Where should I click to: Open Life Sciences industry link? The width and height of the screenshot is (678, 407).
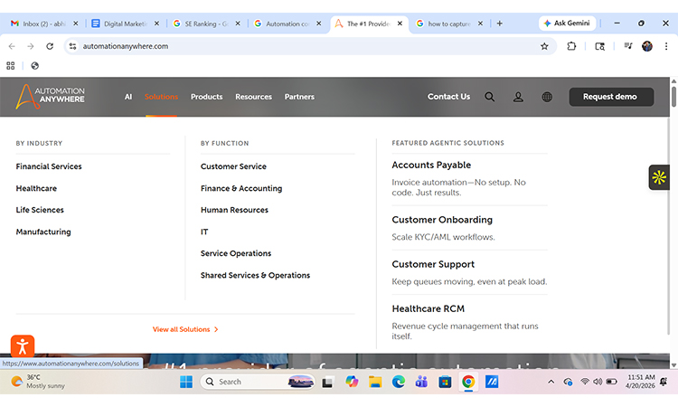point(40,210)
